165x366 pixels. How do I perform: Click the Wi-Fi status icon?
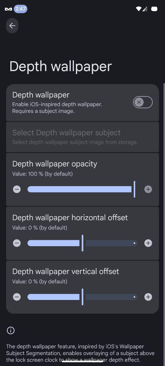coord(139,9)
